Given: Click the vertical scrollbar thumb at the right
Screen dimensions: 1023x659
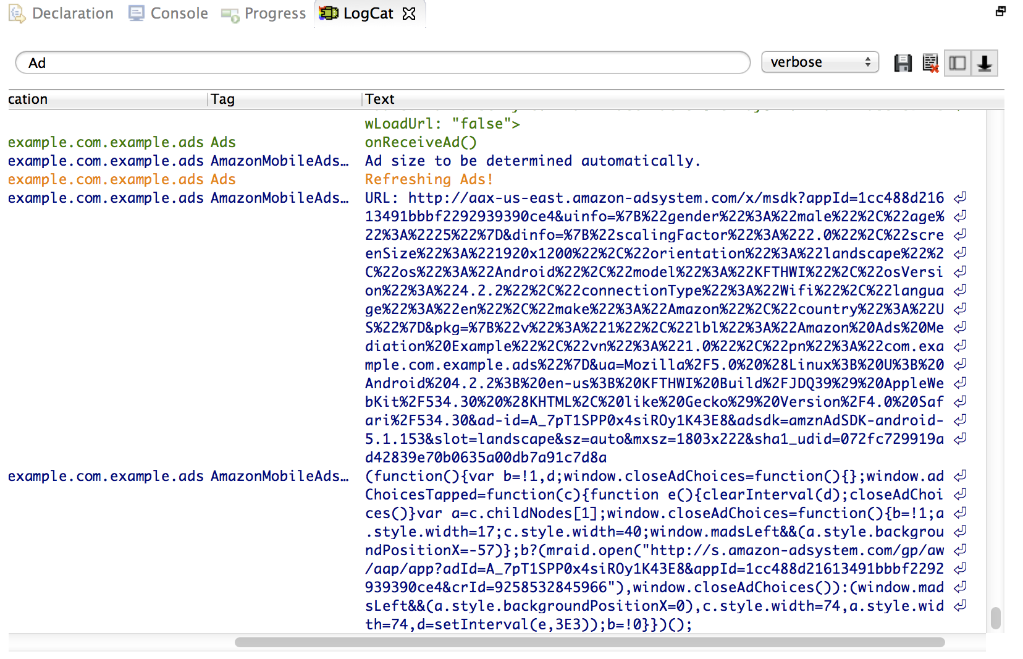Looking at the screenshot, I should point(995,618).
